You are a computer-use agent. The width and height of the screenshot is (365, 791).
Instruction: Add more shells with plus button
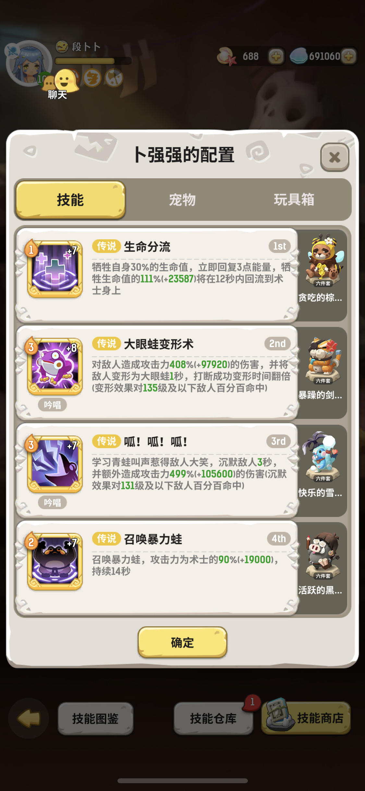click(x=276, y=56)
